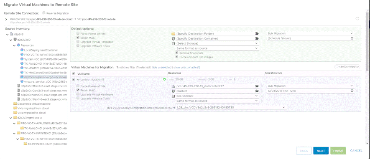
Task: Browse folder icon next to pcc-145-239-250-13_datacenter727
Action: click(x=257, y=86)
